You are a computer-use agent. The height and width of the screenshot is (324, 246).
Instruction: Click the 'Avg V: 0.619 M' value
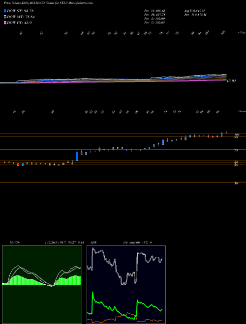click(x=194, y=10)
